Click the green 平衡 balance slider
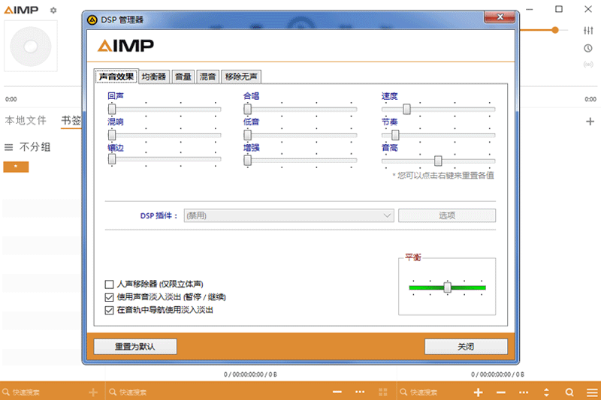 447,287
